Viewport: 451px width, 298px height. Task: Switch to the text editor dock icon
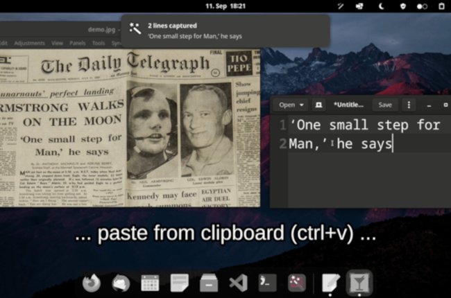[330, 283]
